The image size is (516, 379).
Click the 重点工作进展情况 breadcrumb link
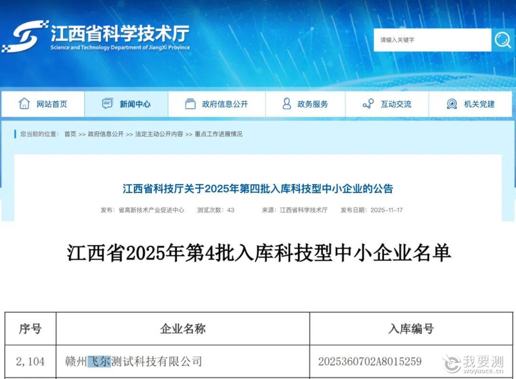[218, 134]
